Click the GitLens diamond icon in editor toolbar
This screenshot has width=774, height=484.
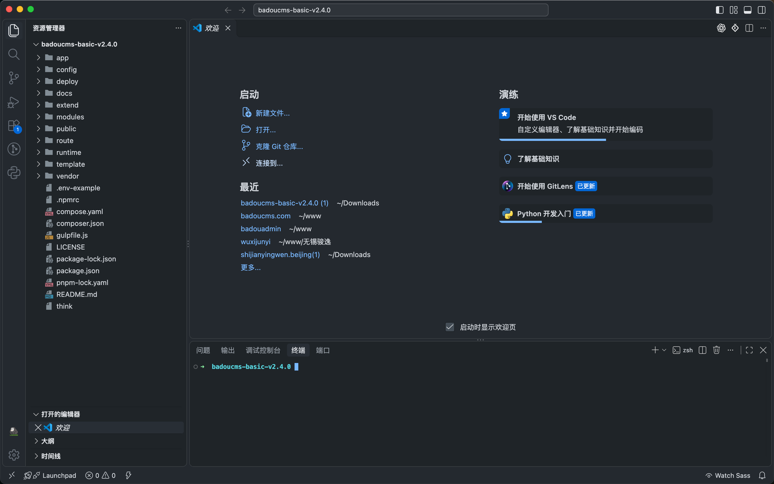[x=735, y=28]
